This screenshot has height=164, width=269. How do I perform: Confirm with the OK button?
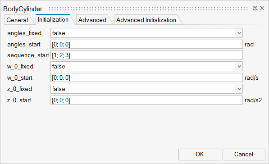[200, 155]
